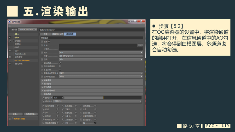Toggle the 保存 checkbox in left list
The height and width of the screenshot is (132, 235).
[10, 38]
